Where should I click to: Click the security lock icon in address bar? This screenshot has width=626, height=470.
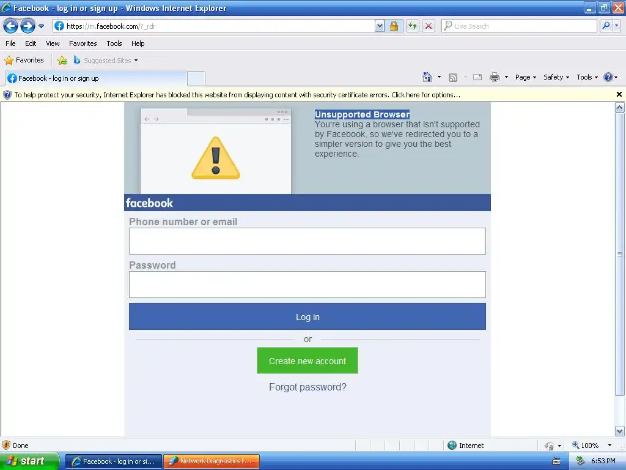coord(394,26)
